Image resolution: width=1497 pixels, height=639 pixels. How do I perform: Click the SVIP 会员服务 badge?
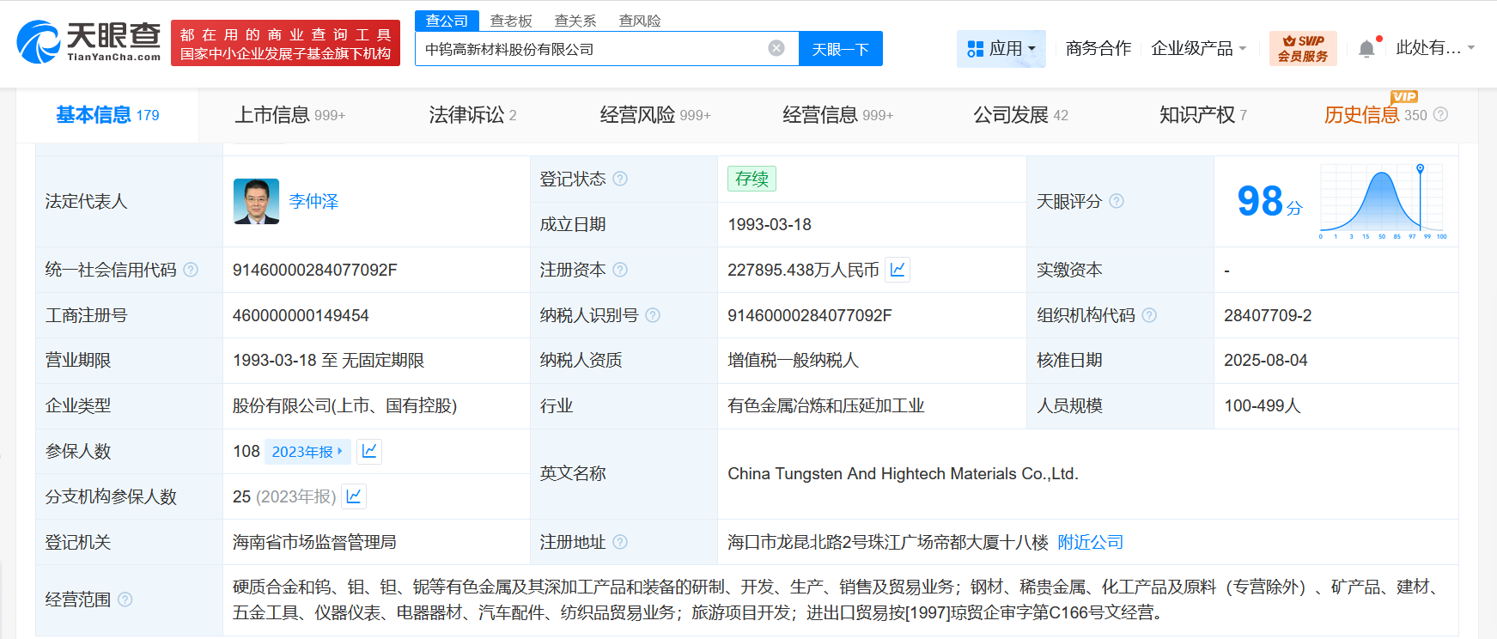coord(1302,49)
